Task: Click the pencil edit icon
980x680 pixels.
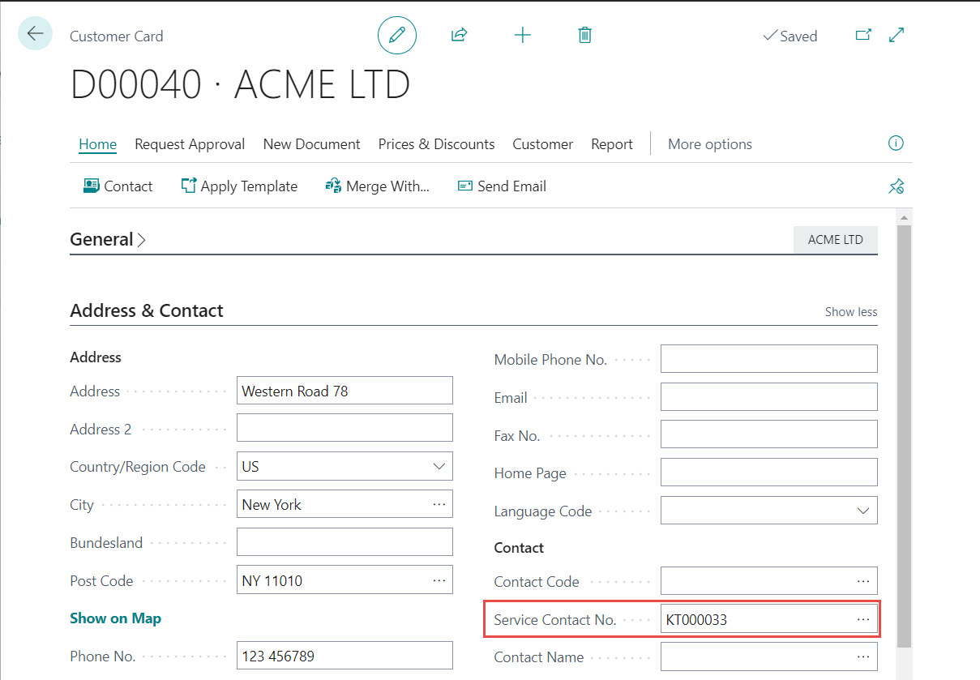Action: point(396,36)
